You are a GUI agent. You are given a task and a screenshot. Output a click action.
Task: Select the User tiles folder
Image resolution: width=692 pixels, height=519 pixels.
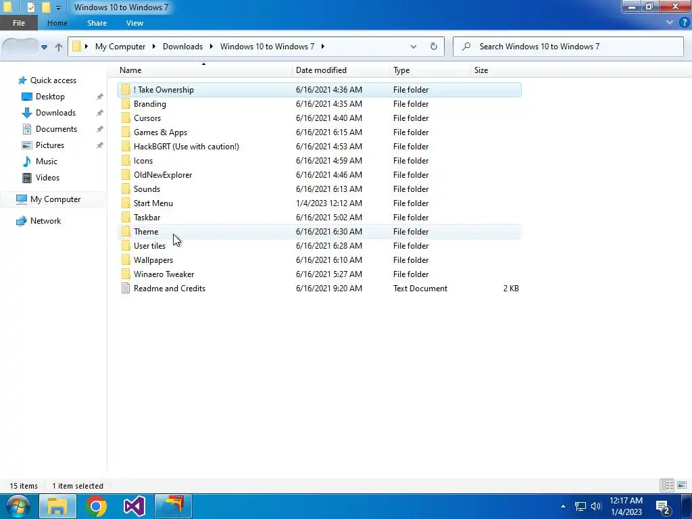point(320,246)
